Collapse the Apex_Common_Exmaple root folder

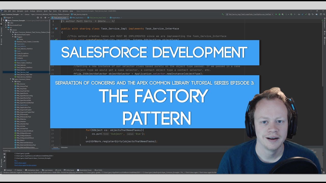pyautogui.click(x=4, y=20)
